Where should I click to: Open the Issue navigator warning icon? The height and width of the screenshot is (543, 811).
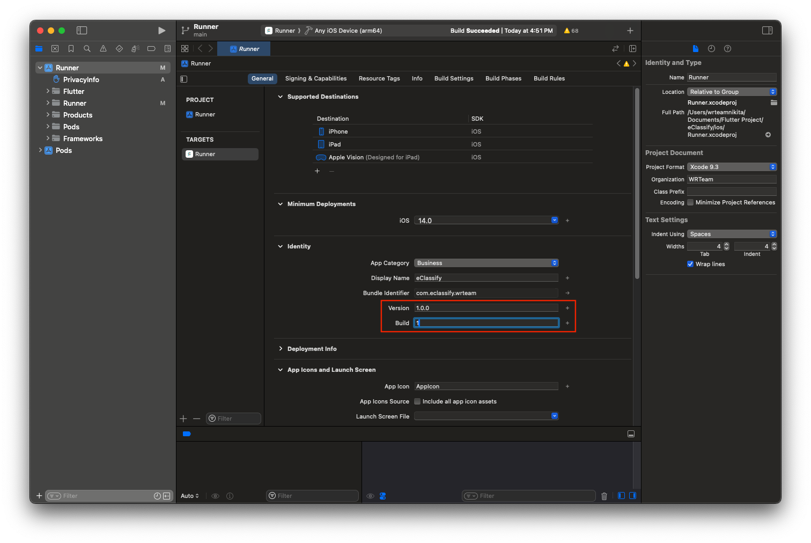103,49
